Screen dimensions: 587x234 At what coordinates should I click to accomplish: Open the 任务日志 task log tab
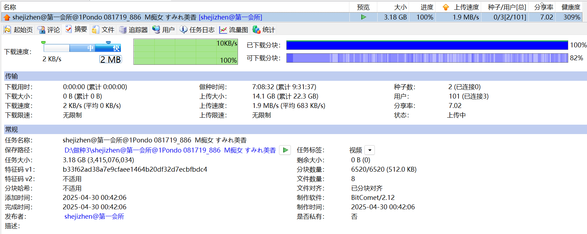(198, 30)
